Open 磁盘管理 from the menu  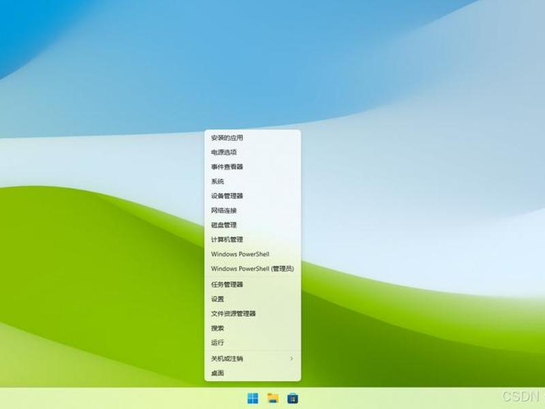(x=253, y=225)
